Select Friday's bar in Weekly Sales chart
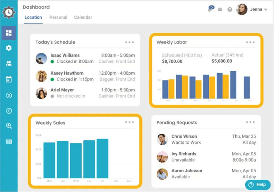The width and height of the screenshot is (274, 192). (x=102, y=160)
